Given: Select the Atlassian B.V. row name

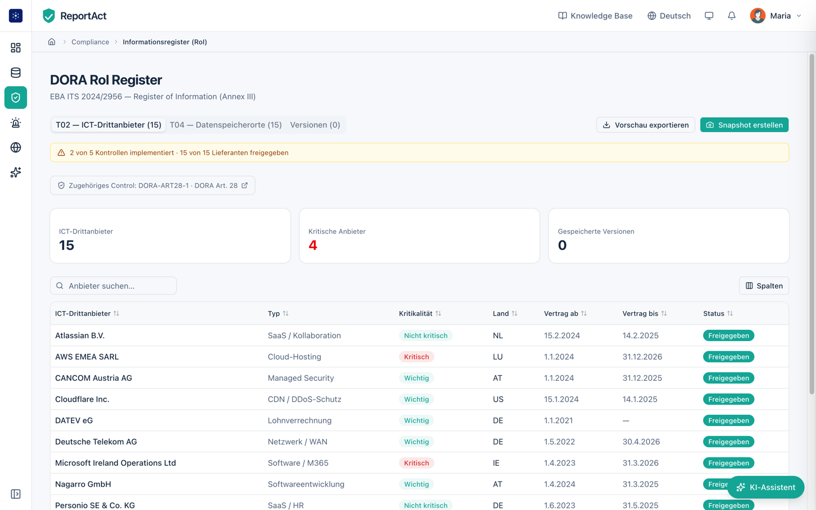Looking at the screenshot, I should point(80,335).
